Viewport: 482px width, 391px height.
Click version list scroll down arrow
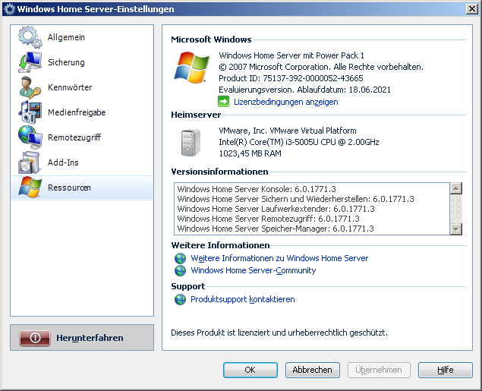pyautogui.click(x=456, y=229)
